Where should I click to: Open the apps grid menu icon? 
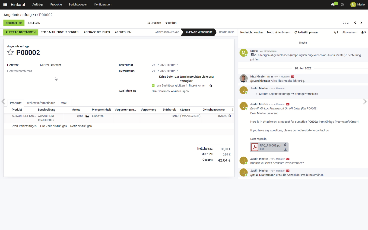click(5, 5)
